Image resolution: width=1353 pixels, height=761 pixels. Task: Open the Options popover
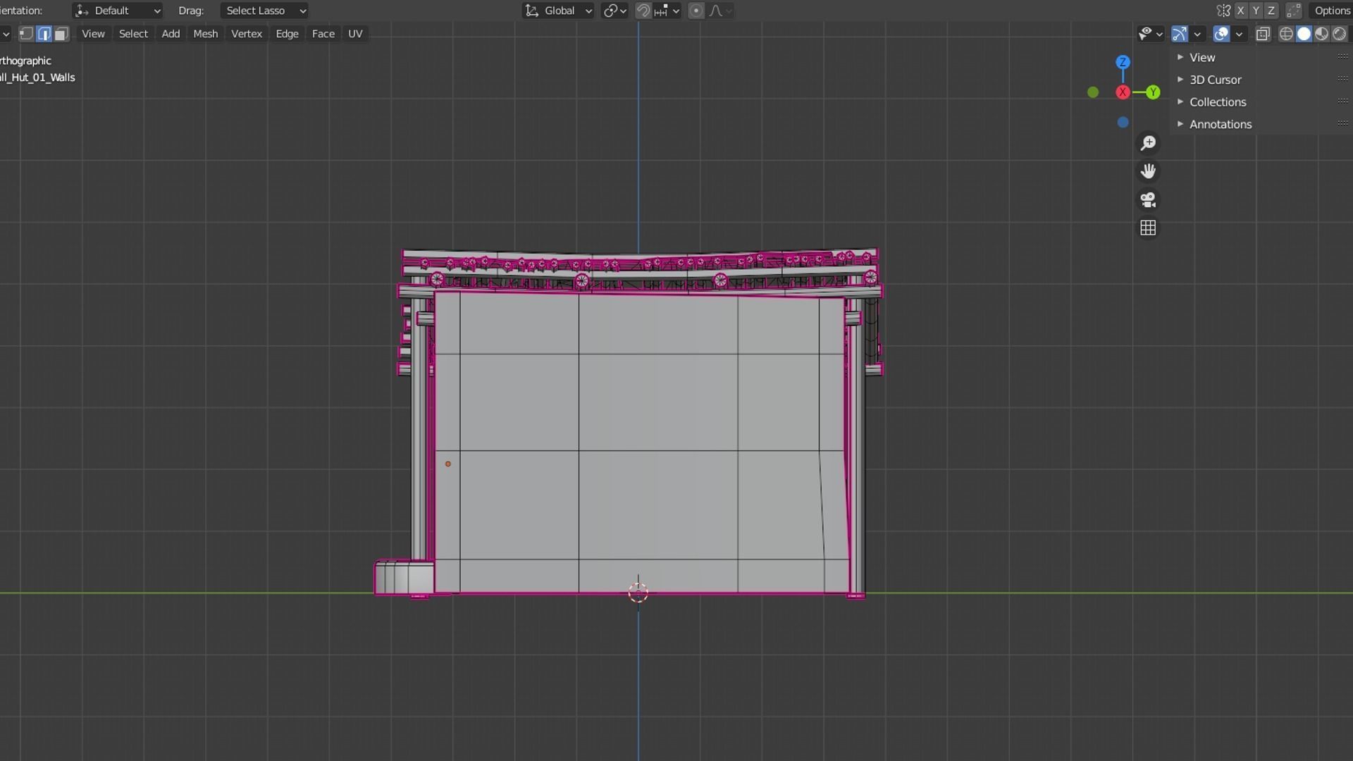tap(1331, 11)
